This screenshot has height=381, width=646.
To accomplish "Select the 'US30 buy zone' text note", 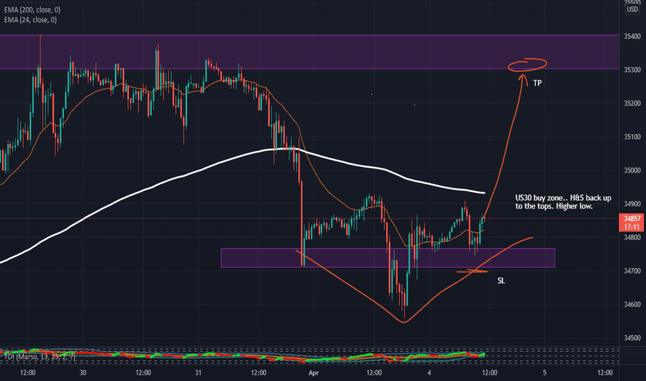I will click(564, 202).
